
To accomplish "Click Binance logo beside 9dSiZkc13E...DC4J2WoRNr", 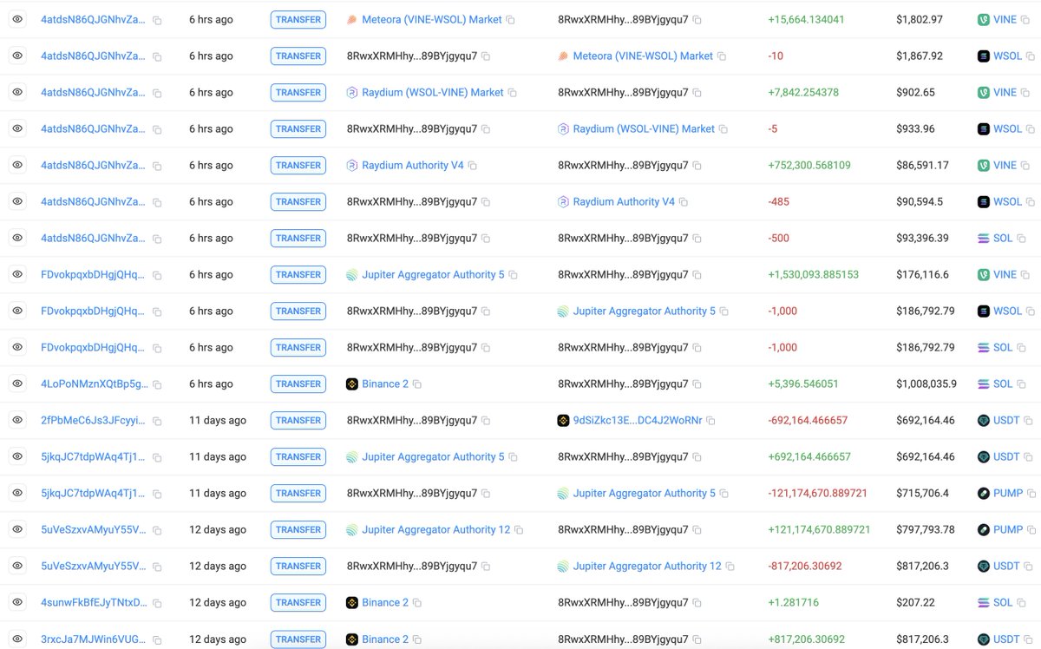I will 564,420.
